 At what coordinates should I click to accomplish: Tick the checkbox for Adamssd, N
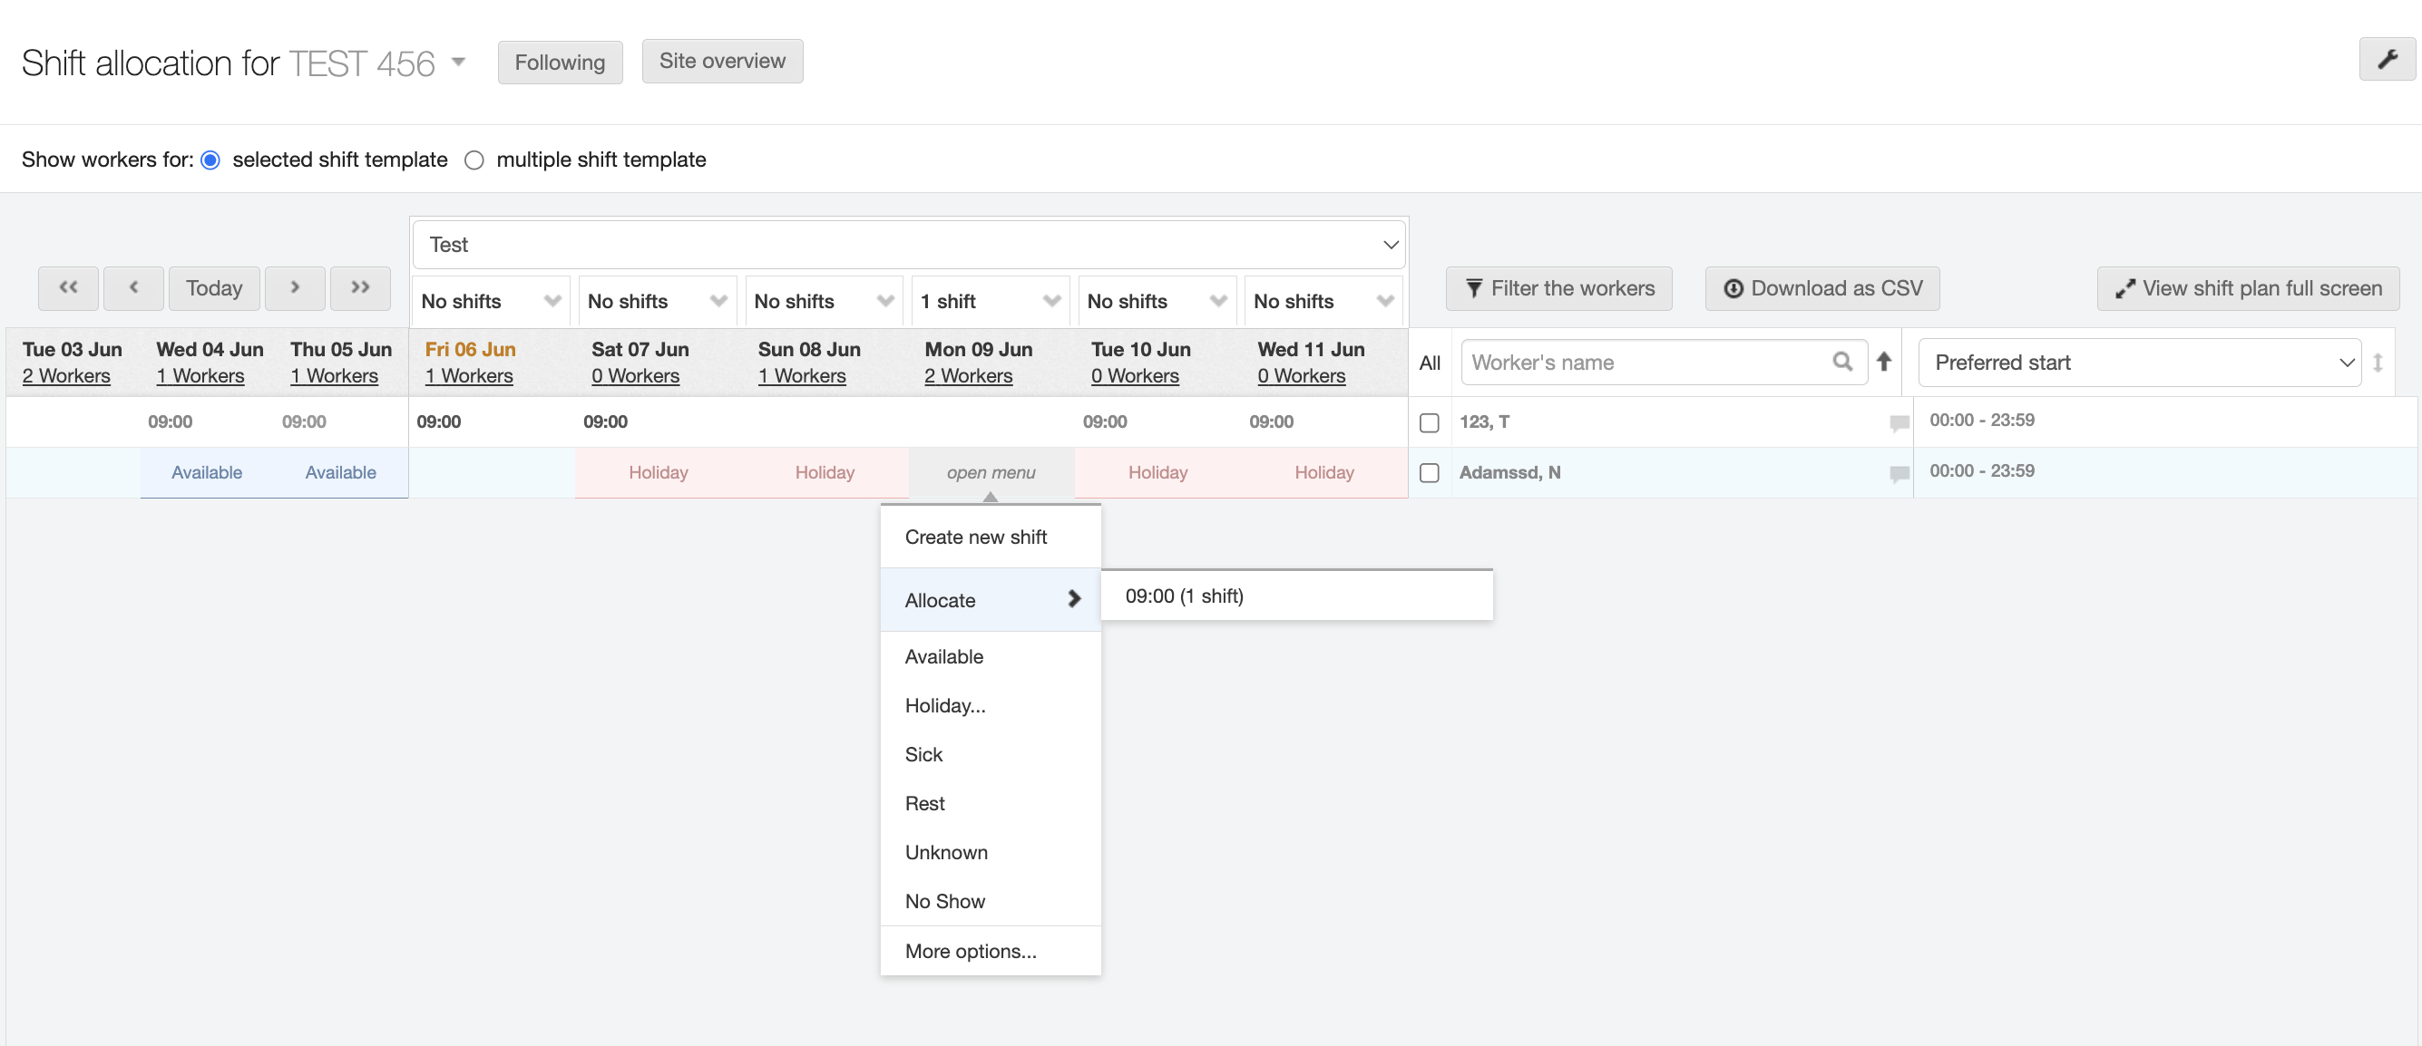point(1429,473)
